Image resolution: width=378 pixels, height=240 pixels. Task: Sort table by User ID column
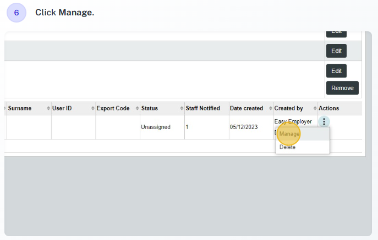73,108
